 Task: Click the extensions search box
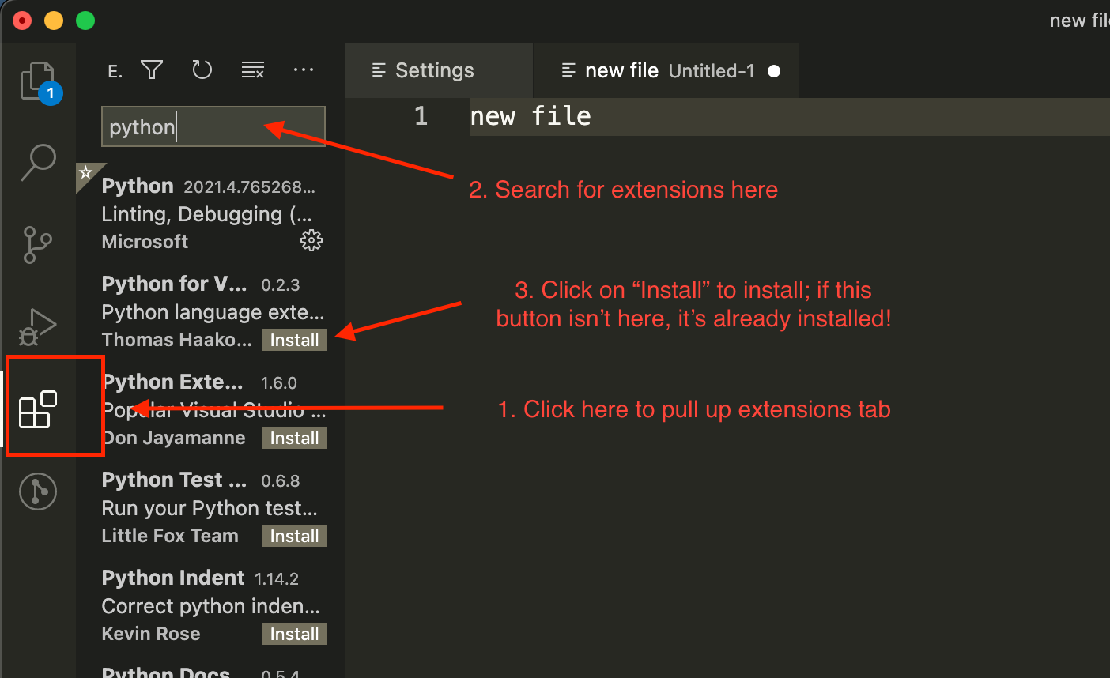(213, 126)
